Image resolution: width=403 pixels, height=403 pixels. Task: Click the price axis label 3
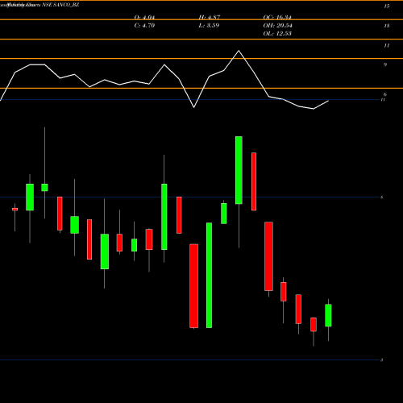click(382, 360)
